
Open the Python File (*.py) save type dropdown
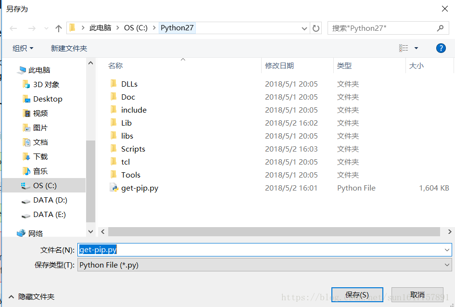446,264
